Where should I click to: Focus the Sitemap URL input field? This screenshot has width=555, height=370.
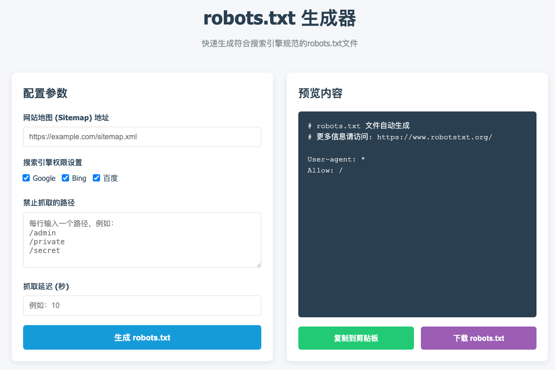pyautogui.click(x=142, y=137)
